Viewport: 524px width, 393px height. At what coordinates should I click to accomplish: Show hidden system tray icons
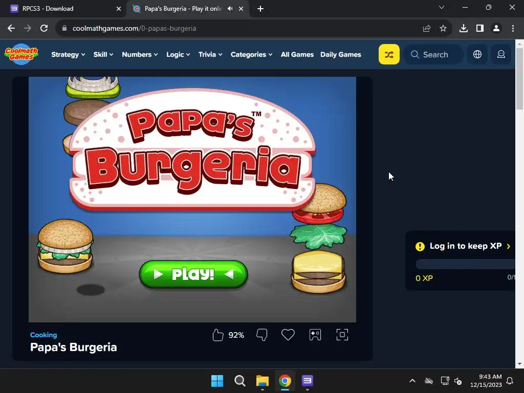(412, 381)
